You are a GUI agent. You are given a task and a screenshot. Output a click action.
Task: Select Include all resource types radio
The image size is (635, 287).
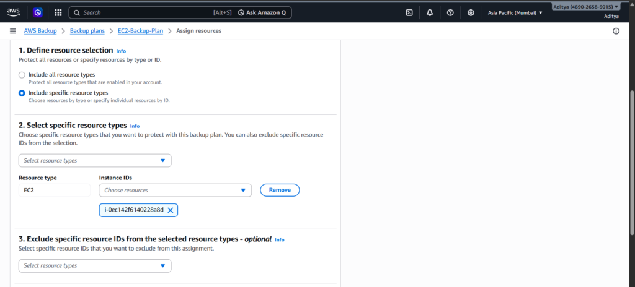[22, 75]
